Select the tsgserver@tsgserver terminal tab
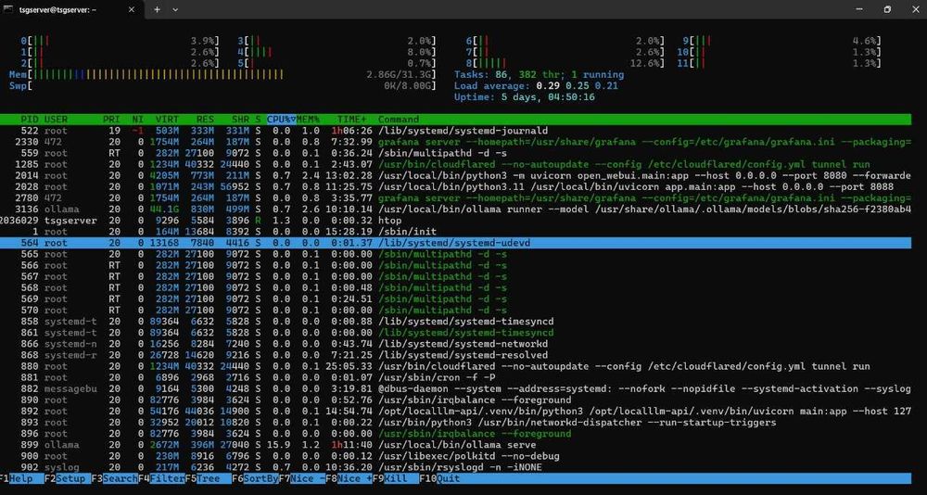This screenshot has height=495, width=927. point(71,9)
